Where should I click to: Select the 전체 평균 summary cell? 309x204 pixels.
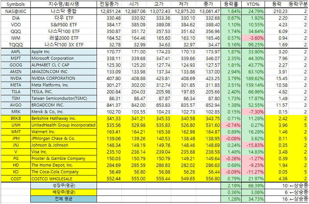pos(64,199)
